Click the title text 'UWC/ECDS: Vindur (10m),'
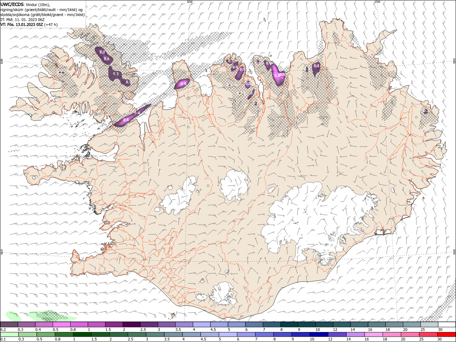The width and height of the screenshot is (456, 342). tap(25, 4)
